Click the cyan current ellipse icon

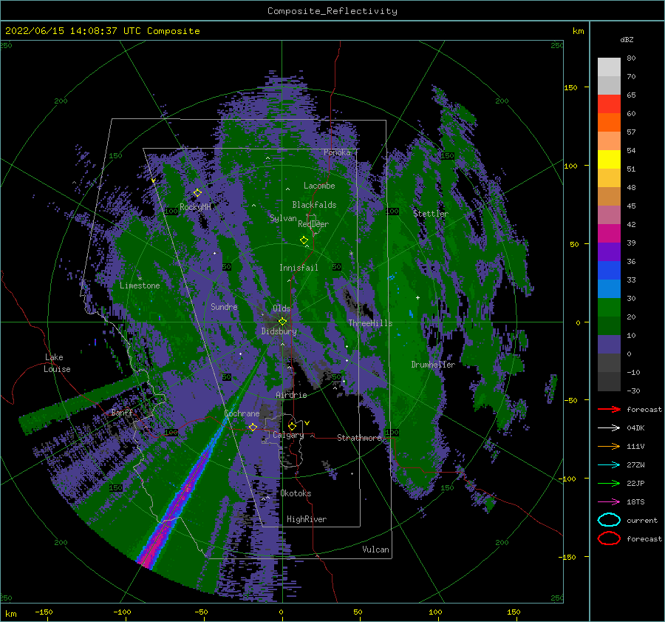[x=609, y=520]
